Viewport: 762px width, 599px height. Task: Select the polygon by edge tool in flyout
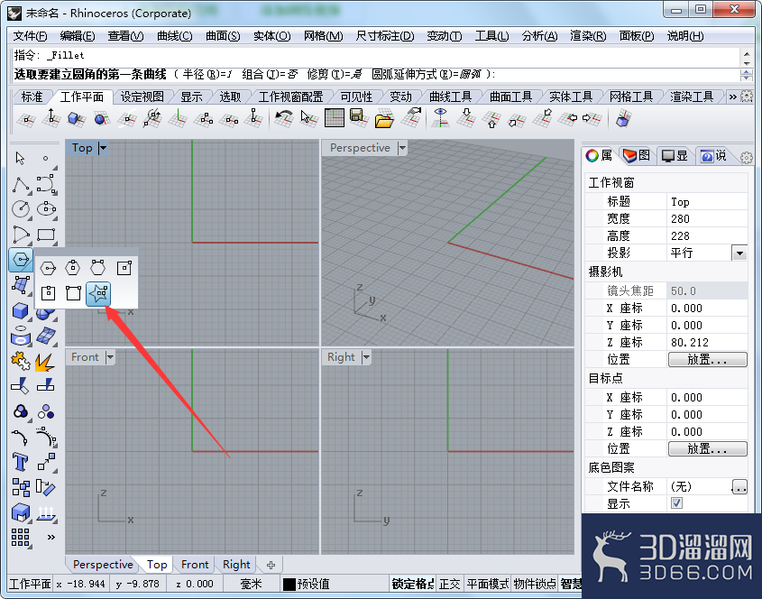98,268
